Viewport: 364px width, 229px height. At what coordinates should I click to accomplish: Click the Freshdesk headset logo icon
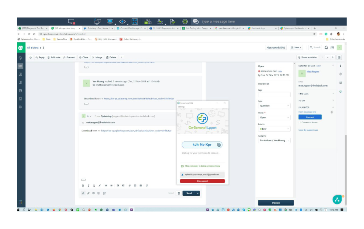(20, 48)
